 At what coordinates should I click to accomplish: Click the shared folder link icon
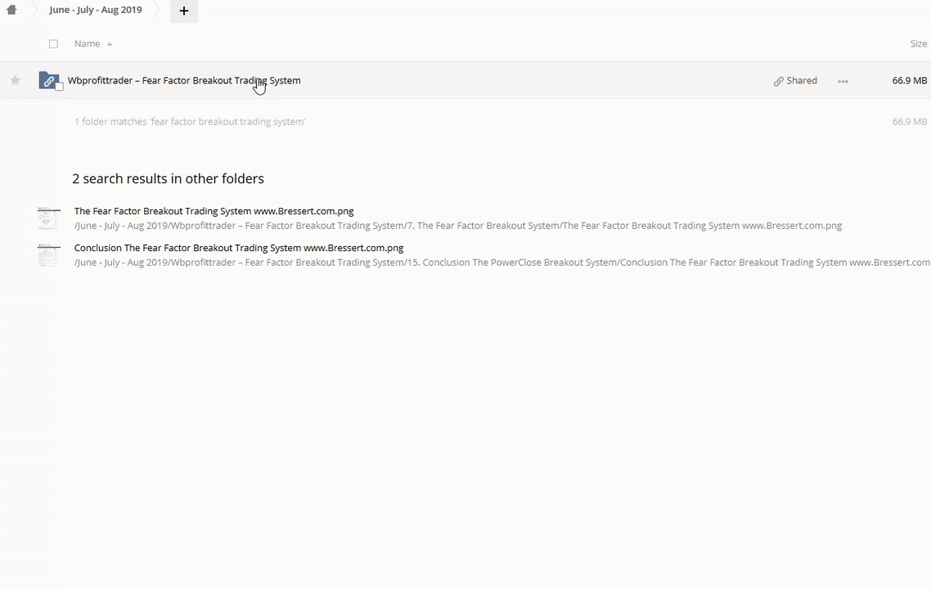(48, 80)
